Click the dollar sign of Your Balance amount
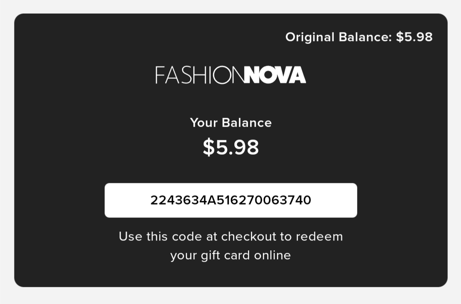This screenshot has width=461, height=304. pos(209,147)
